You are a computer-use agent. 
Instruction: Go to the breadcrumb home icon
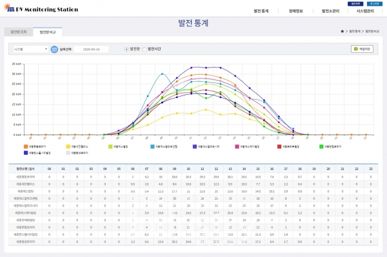click(x=342, y=32)
